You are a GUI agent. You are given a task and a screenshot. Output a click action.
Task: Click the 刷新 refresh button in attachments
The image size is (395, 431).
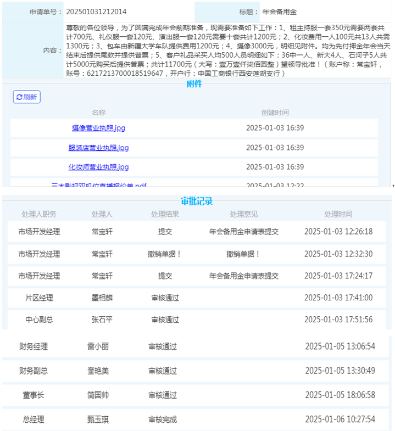(x=26, y=97)
